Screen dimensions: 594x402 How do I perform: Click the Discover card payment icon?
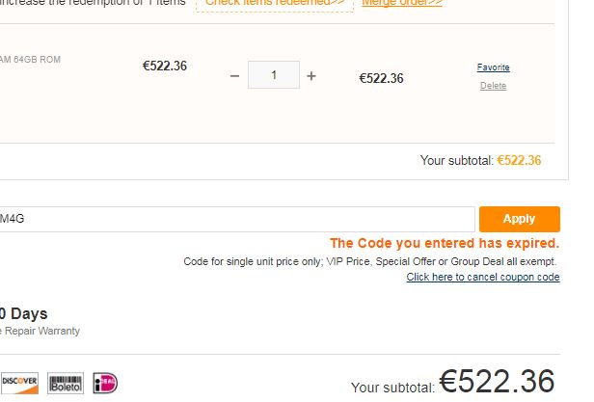pyautogui.click(x=19, y=383)
